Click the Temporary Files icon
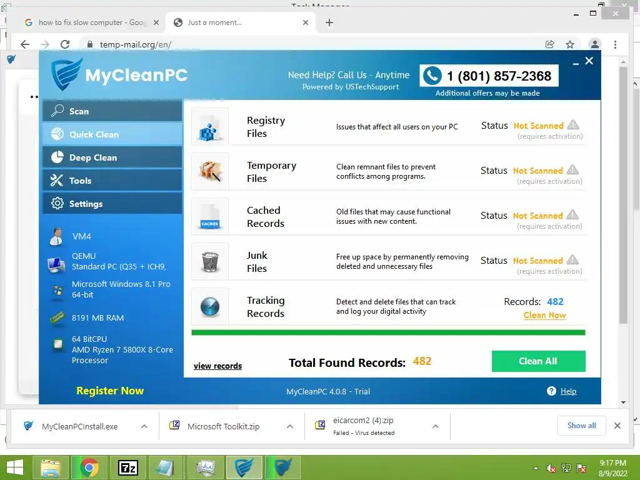The image size is (640, 480). pos(210,171)
